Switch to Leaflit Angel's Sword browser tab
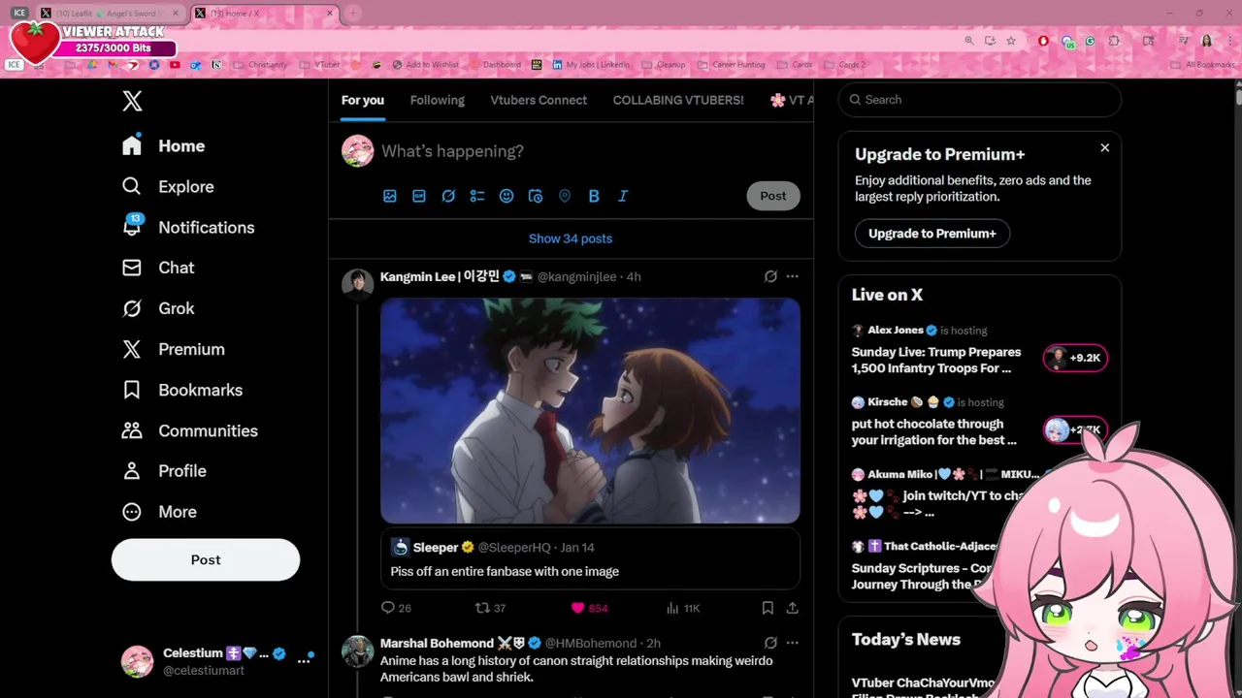This screenshot has height=698, width=1242. point(111,14)
